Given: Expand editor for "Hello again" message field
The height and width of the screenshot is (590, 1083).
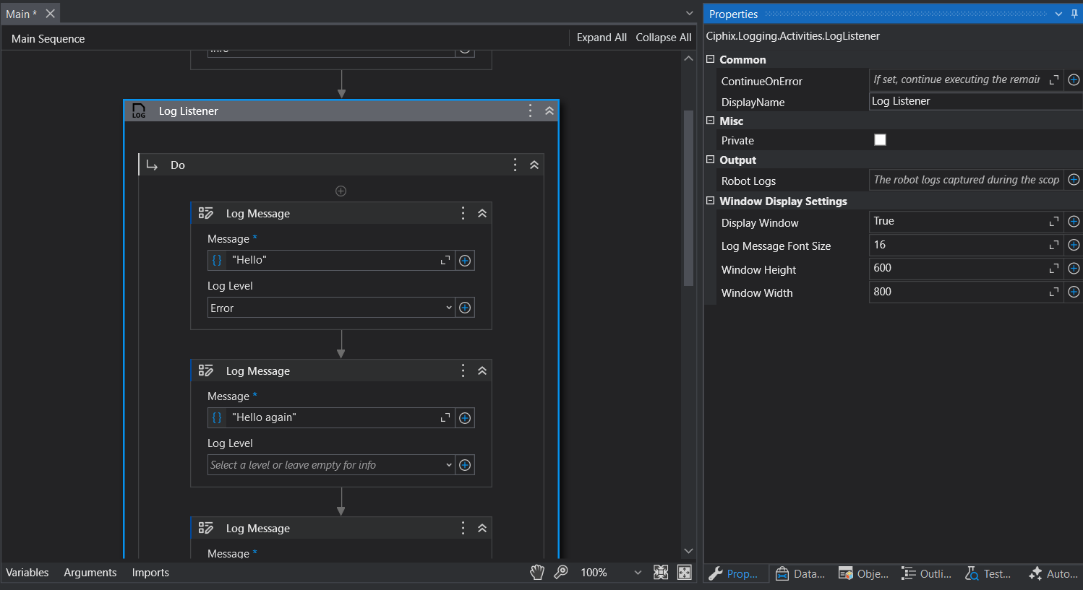Looking at the screenshot, I should (445, 417).
